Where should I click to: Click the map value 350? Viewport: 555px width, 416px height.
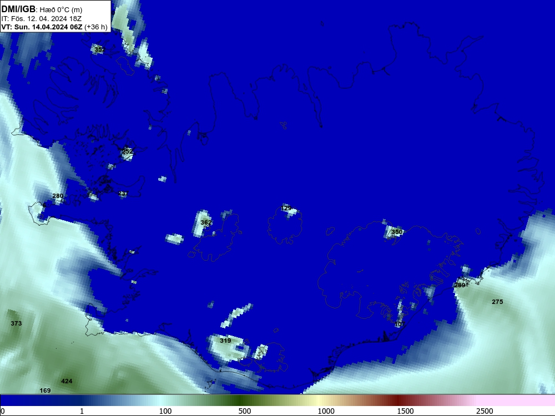coord(397,232)
